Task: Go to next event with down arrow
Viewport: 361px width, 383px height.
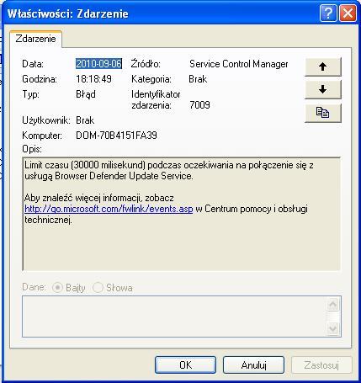Action: 323,89
